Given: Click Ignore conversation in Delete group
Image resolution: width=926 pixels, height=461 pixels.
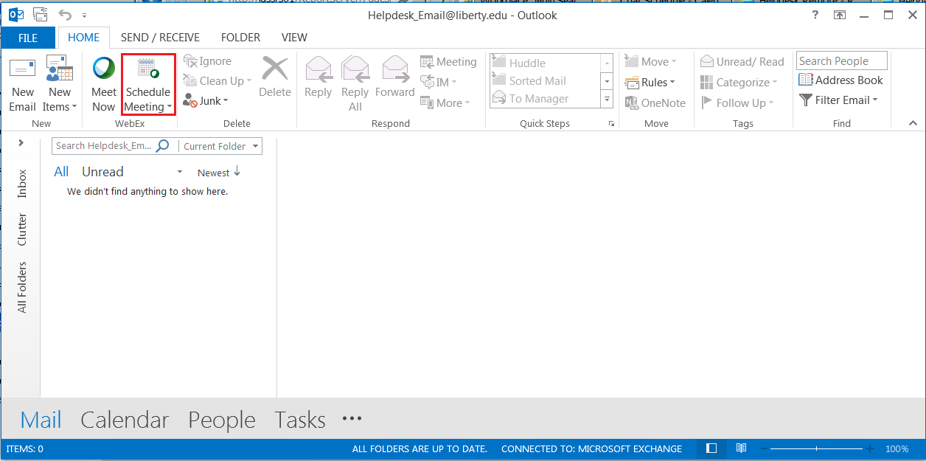Looking at the screenshot, I should 208,61.
